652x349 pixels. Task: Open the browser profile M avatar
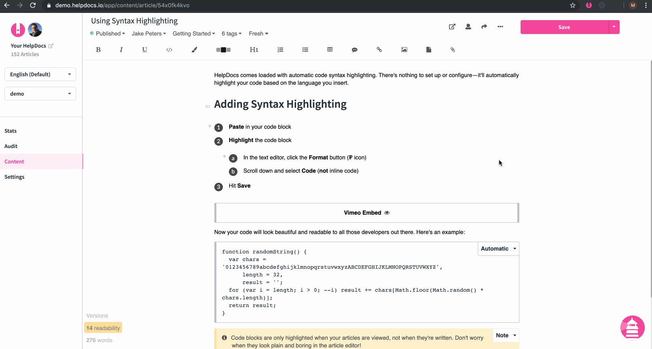point(633,5)
